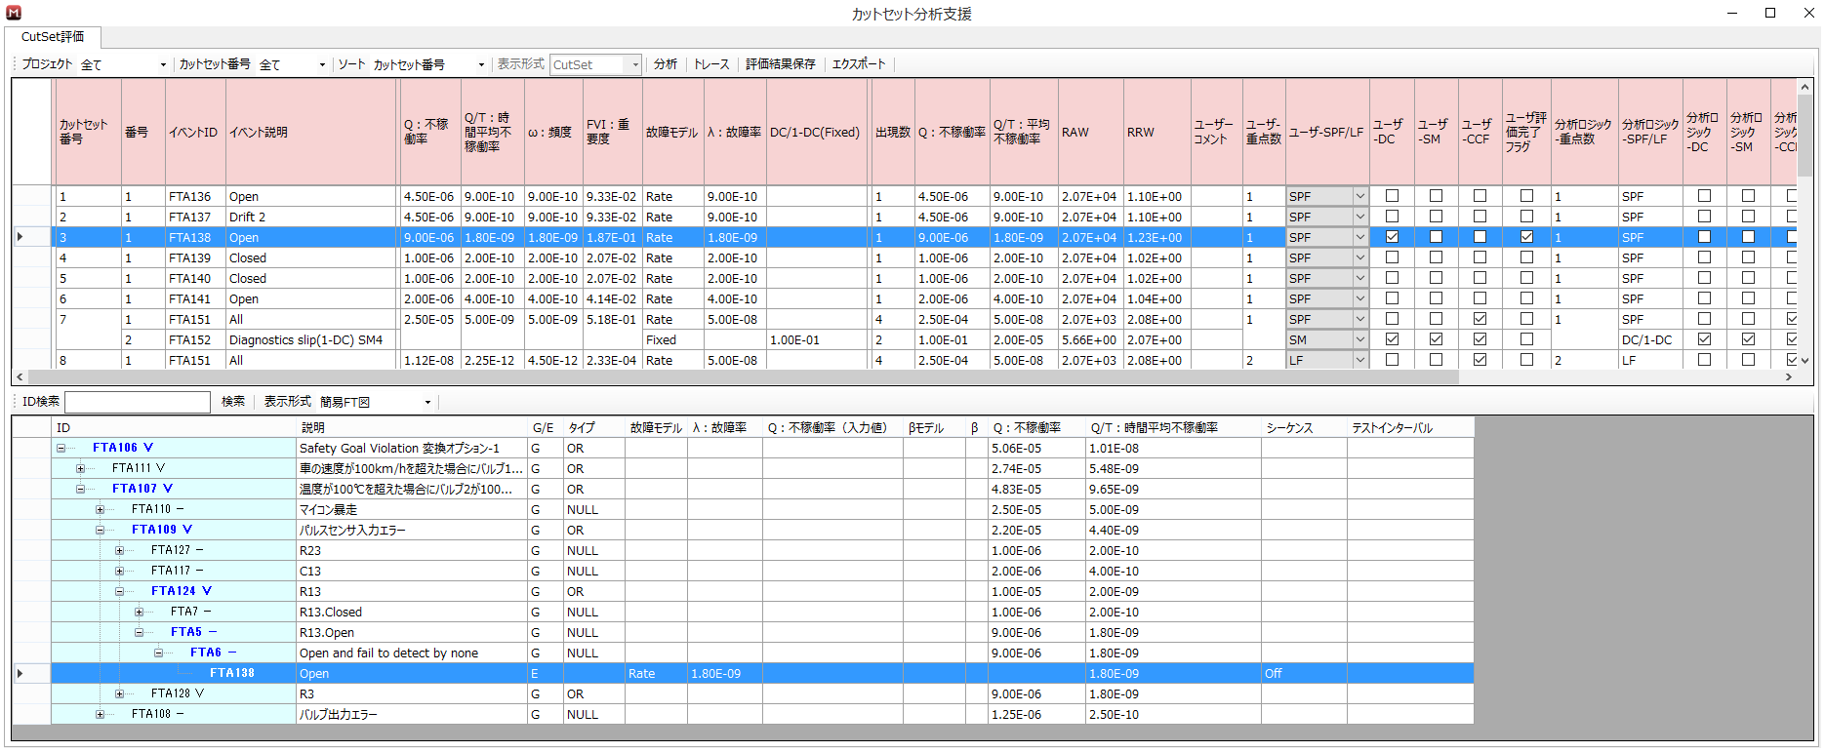Click the vertical scrollbar down arrow of grid
The width and height of the screenshot is (1825, 752).
(x=1805, y=361)
